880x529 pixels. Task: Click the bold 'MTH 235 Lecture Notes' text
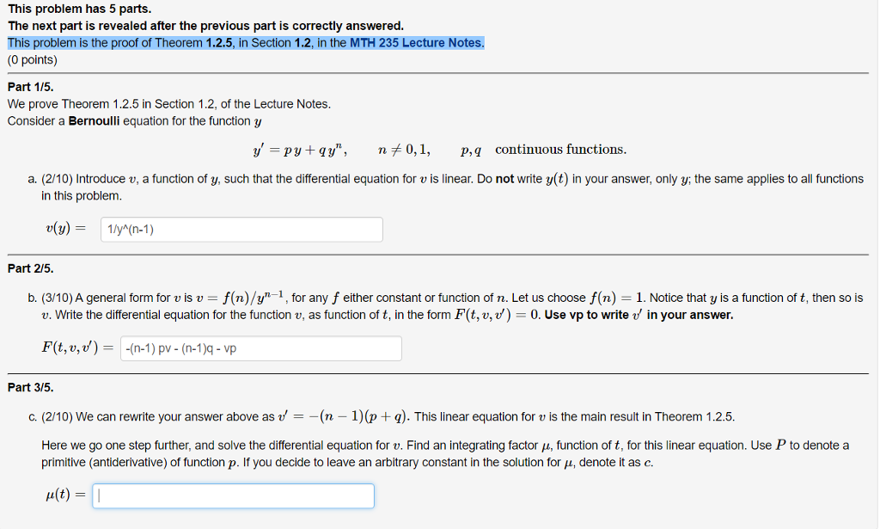[x=417, y=43]
